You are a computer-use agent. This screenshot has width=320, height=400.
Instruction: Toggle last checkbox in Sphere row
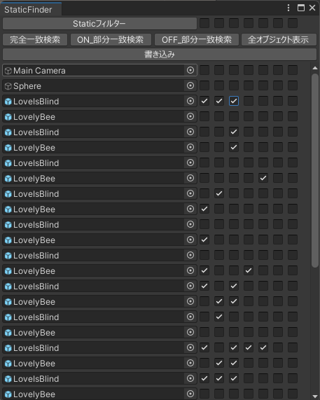pos(293,85)
